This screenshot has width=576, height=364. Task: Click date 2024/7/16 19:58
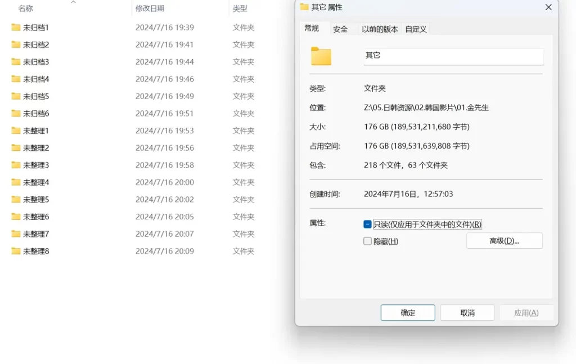(165, 165)
